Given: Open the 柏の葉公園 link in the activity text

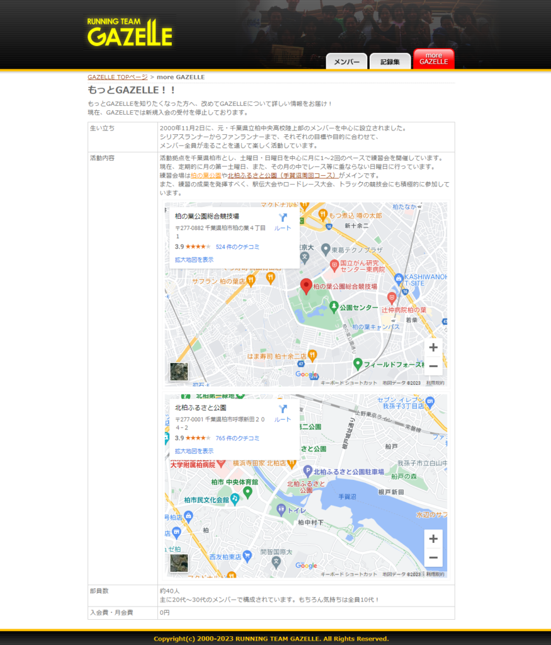Looking at the screenshot, I should [207, 174].
